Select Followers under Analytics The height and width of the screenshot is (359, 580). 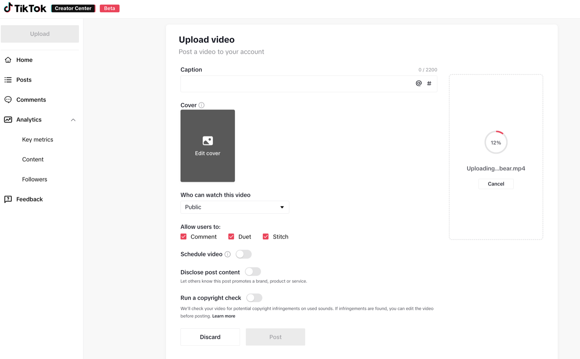point(34,179)
